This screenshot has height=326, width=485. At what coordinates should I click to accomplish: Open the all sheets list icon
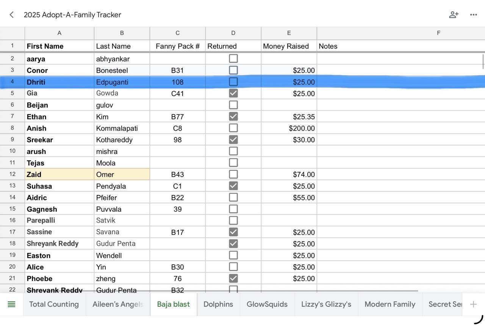(x=12, y=304)
